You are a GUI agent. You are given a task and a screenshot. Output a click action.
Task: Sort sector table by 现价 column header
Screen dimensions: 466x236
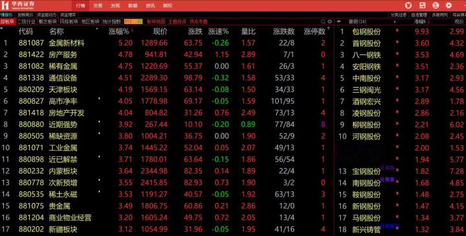(160, 32)
